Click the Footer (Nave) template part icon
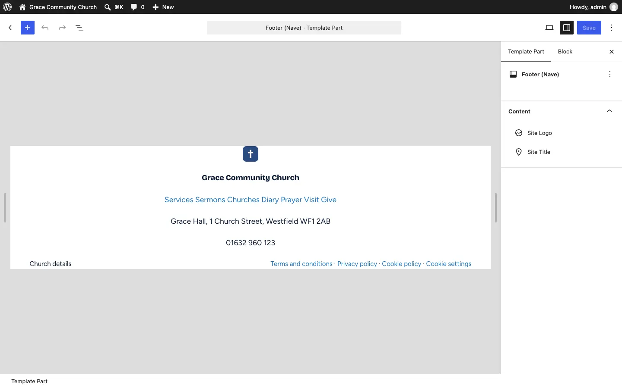This screenshot has width=622, height=388. point(513,74)
